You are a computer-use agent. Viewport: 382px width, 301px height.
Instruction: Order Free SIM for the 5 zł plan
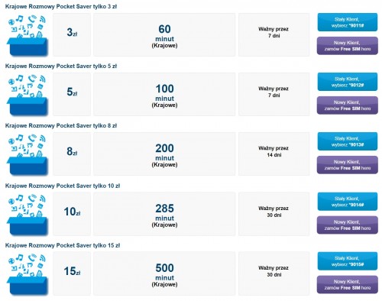tap(348, 105)
